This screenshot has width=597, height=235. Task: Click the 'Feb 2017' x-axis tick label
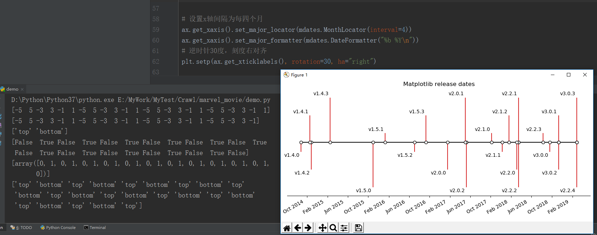(435, 207)
